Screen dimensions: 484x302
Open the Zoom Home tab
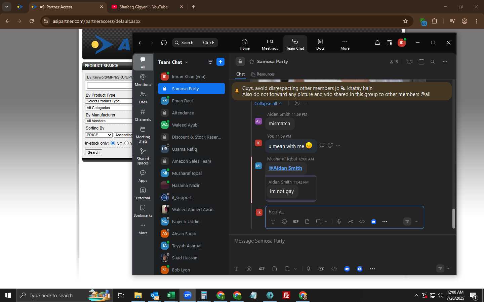click(244, 44)
